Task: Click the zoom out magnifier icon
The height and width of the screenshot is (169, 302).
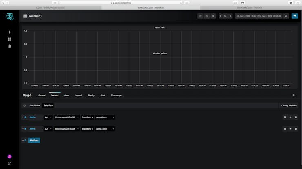Action: click(225, 16)
